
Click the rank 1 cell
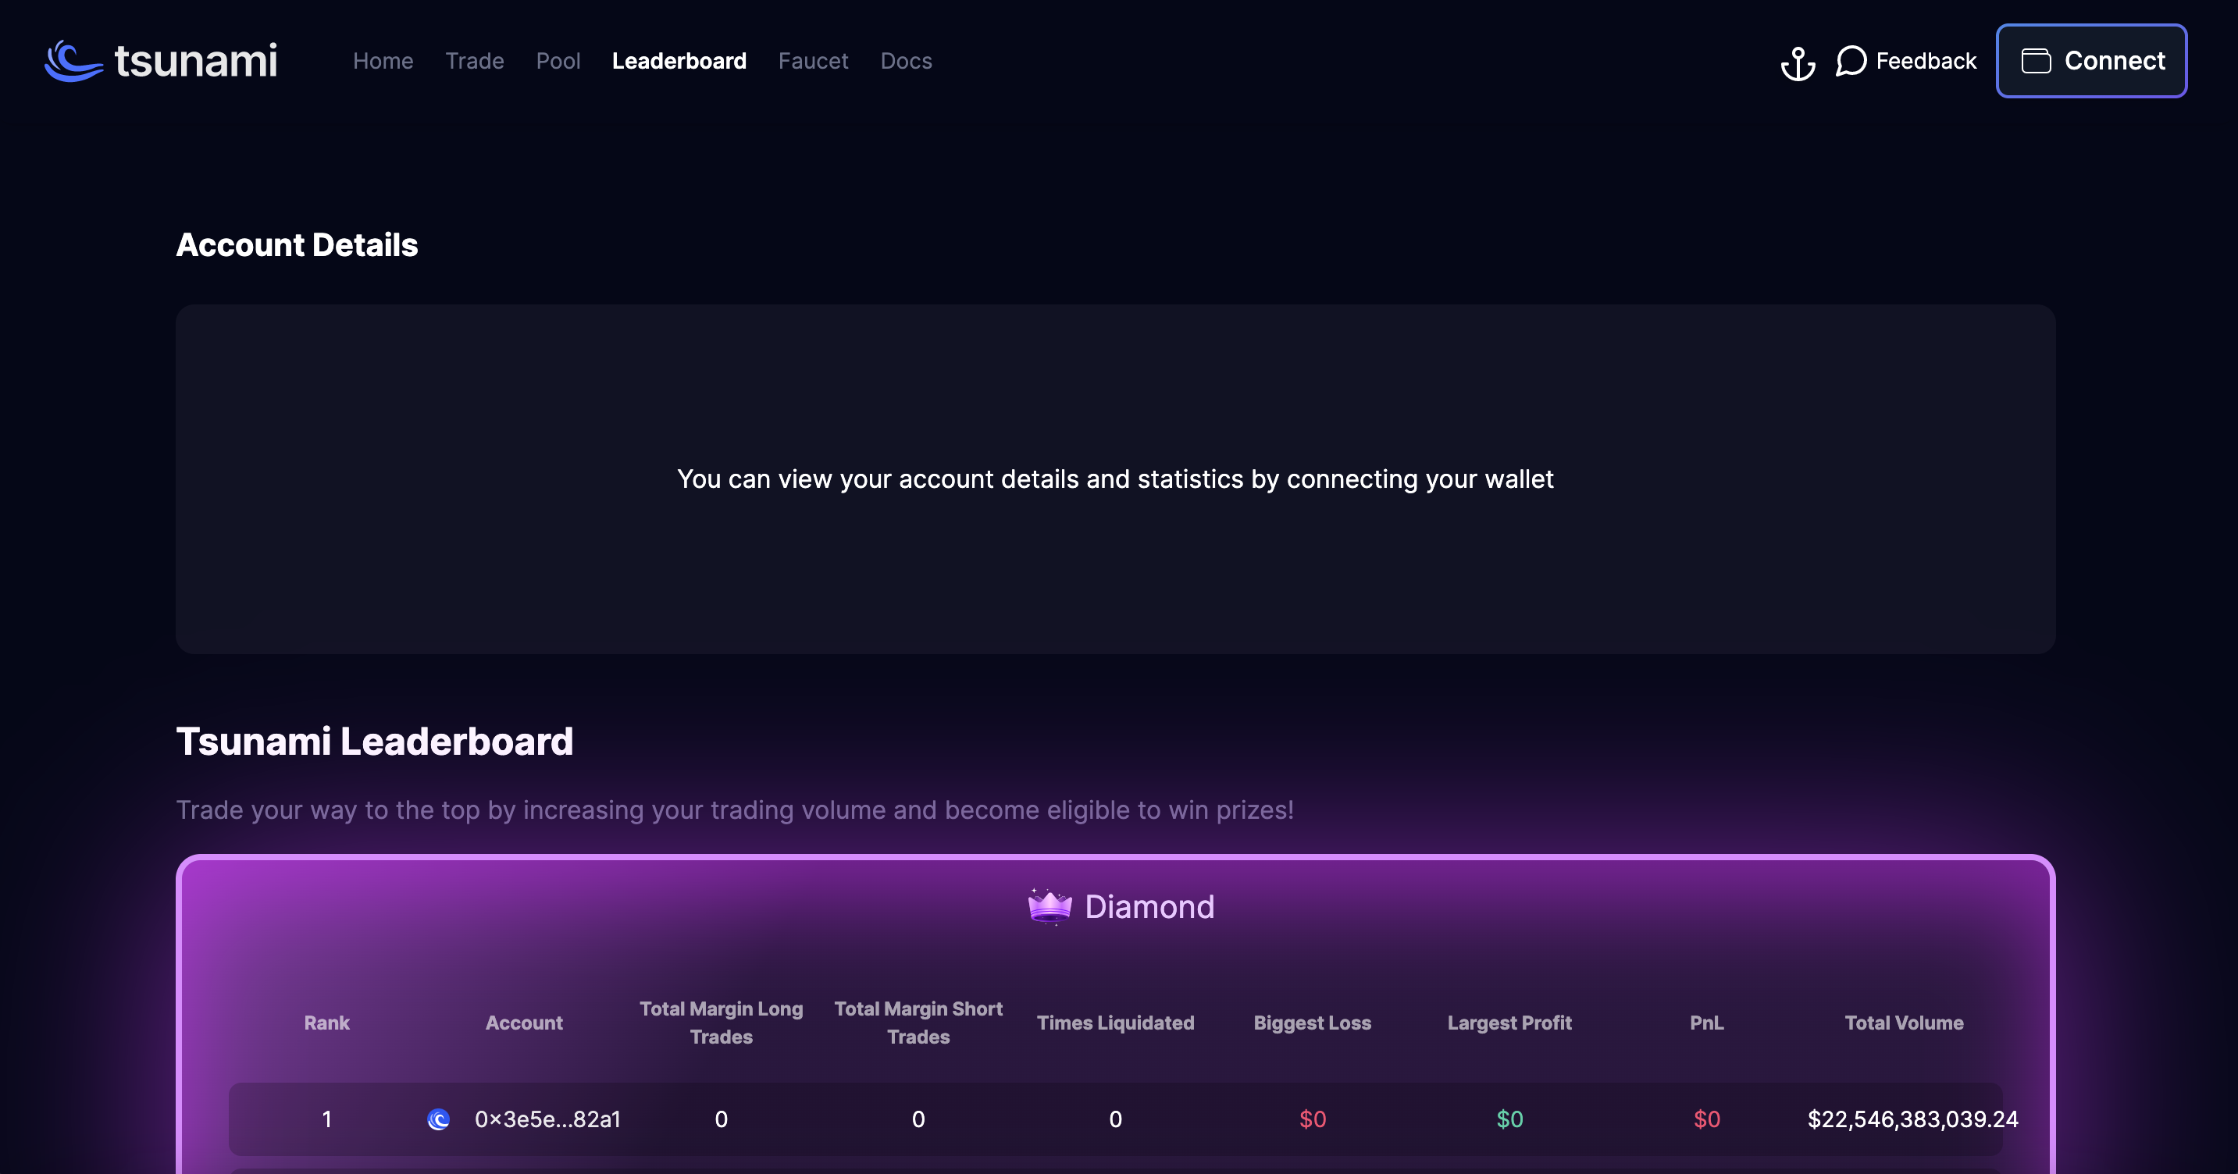point(326,1119)
